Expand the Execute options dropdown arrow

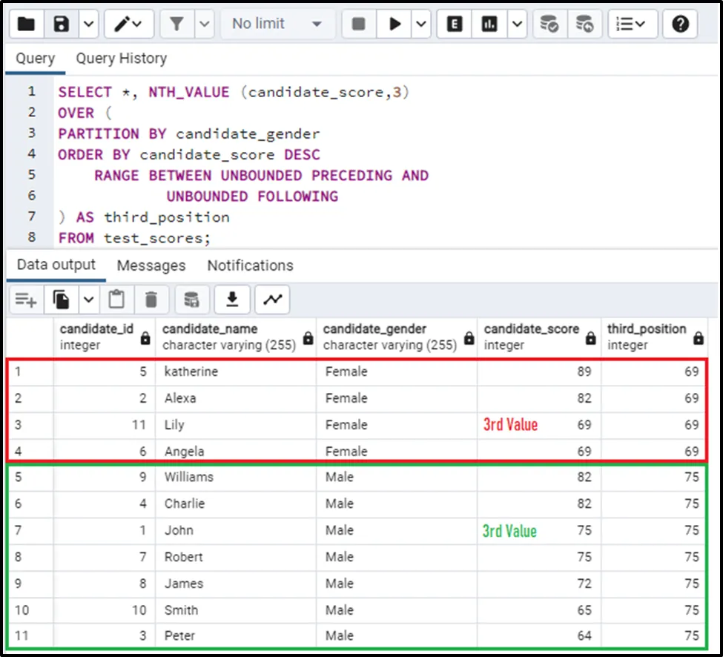click(421, 24)
